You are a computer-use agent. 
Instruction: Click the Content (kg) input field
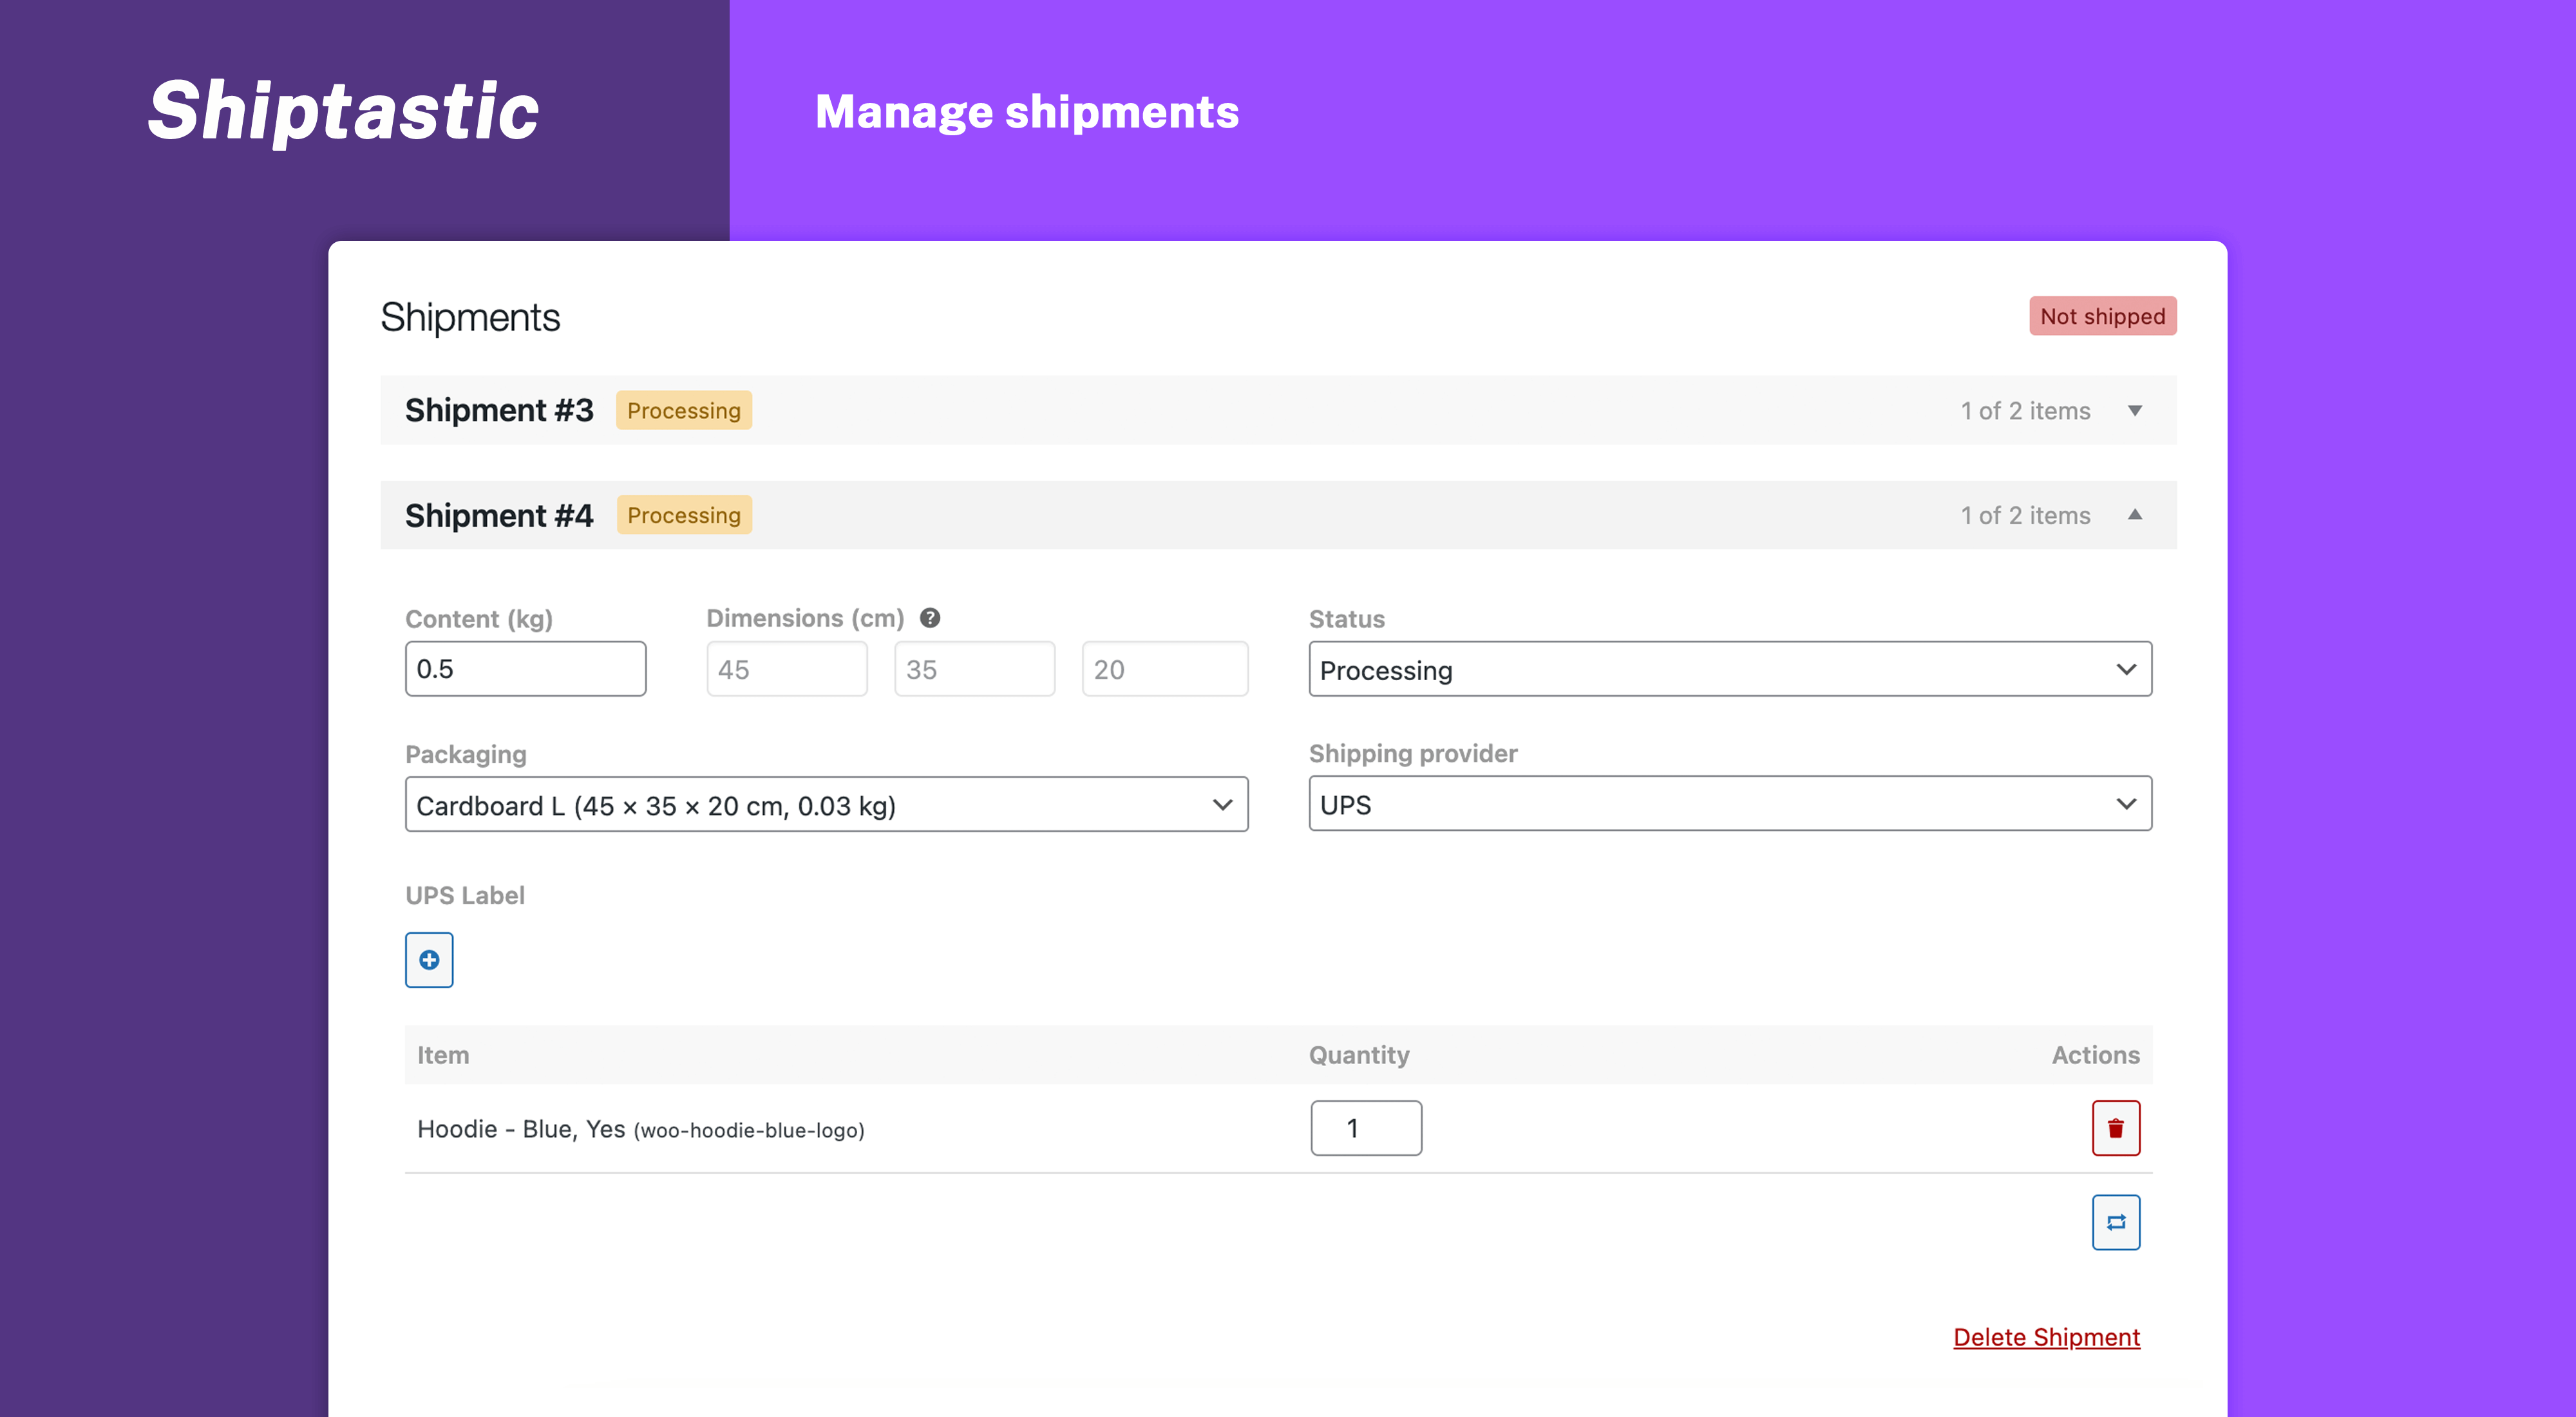[x=525, y=669]
